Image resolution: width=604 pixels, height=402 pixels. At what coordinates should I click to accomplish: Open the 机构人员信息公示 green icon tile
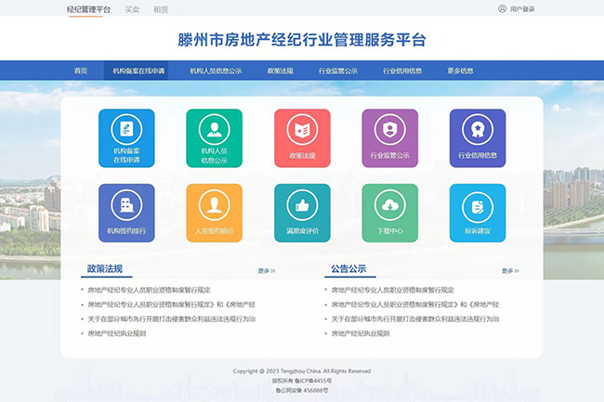tap(214, 137)
